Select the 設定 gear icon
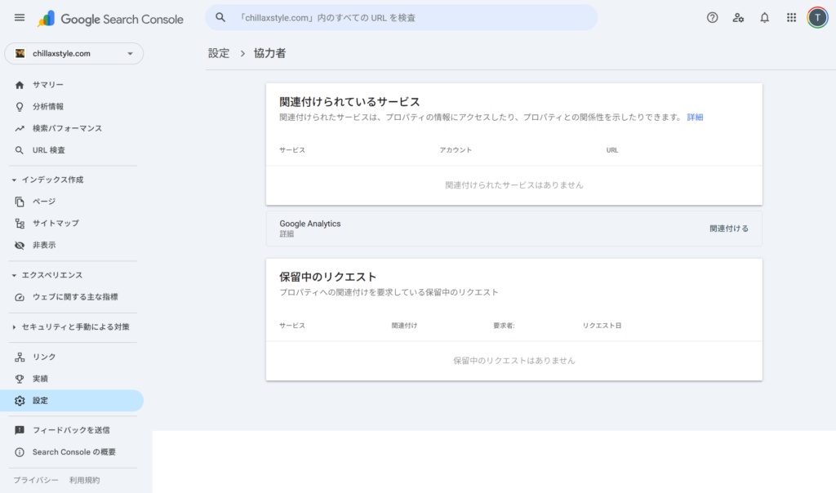Image resolution: width=836 pixels, height=493 pixels. (x=20, y=400)
